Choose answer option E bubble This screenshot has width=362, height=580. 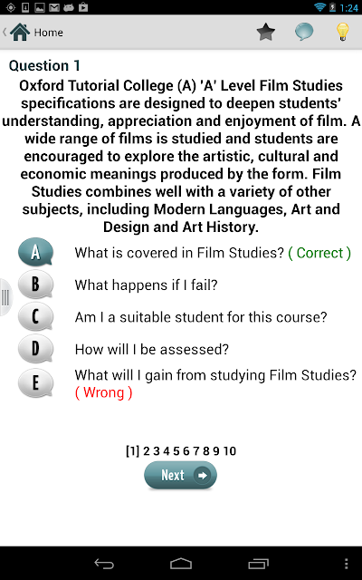pyautogui.click(x=35, y=383)
